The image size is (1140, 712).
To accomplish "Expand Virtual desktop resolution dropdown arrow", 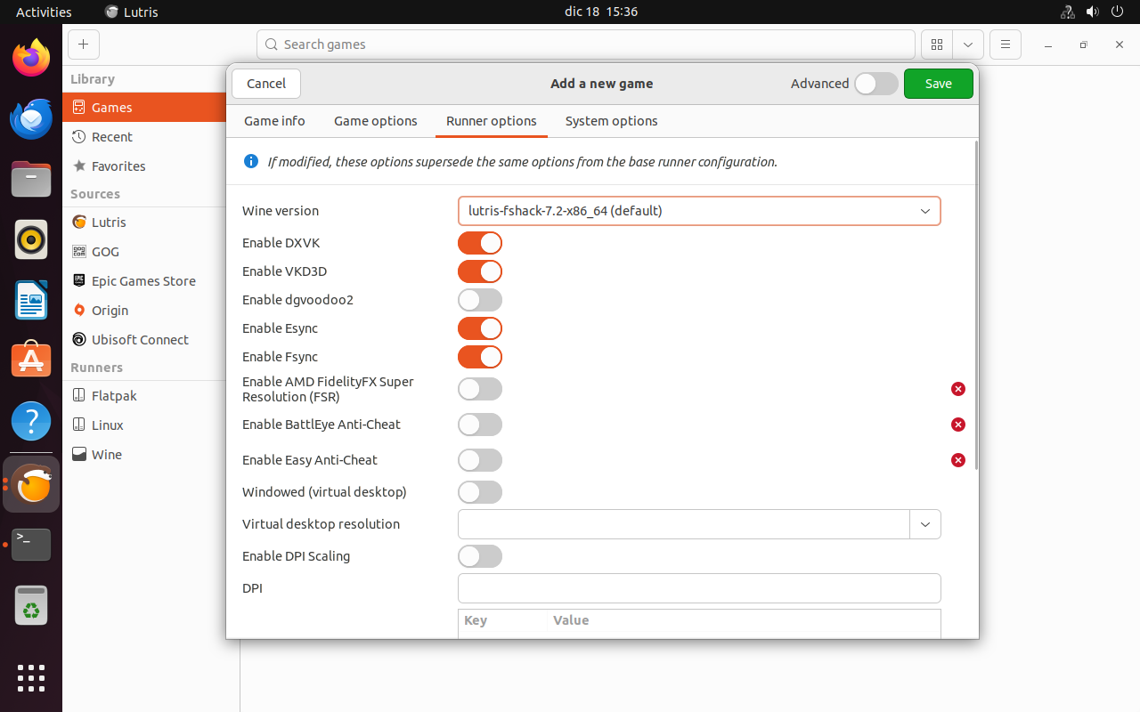I will tap(925, 524).
